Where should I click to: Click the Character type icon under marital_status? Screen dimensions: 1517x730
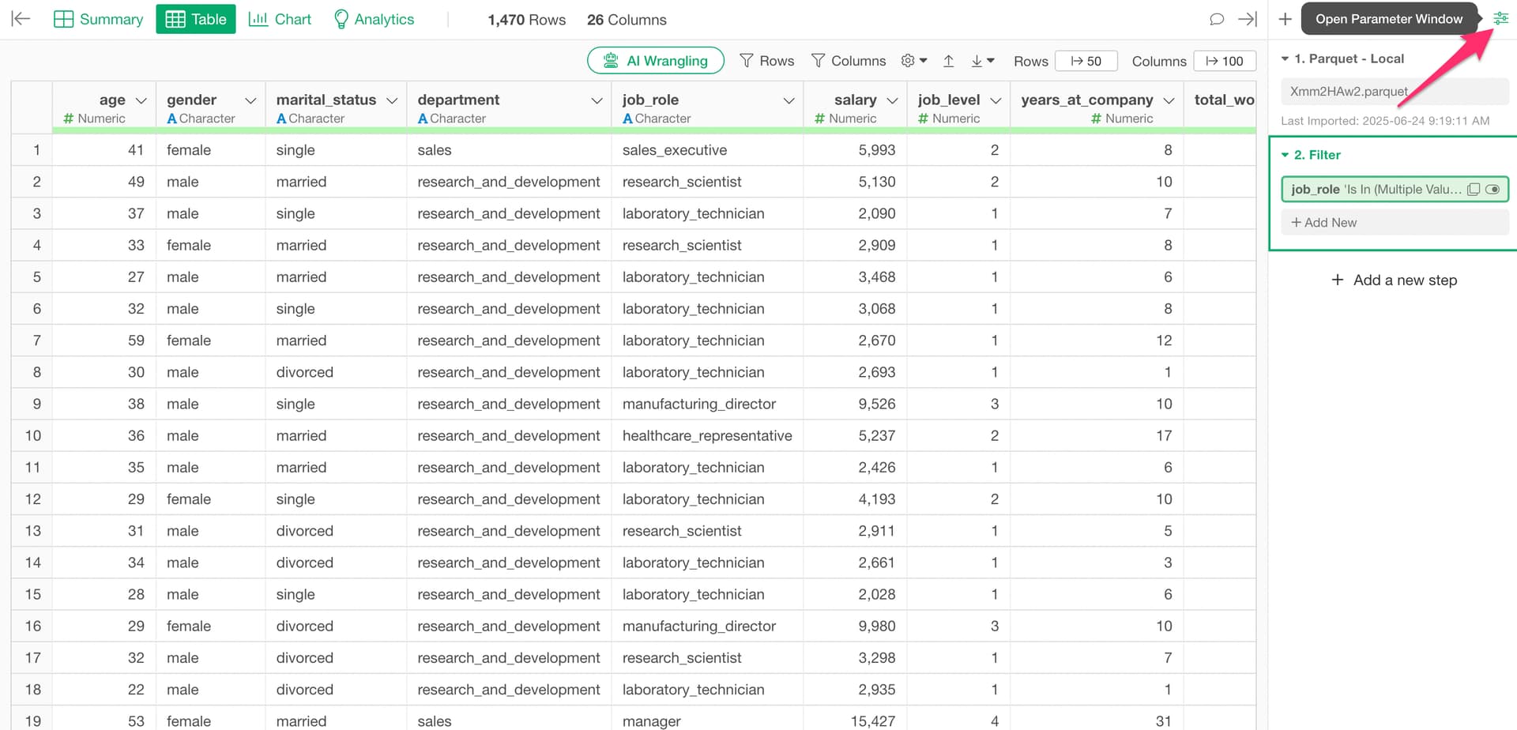281,119
